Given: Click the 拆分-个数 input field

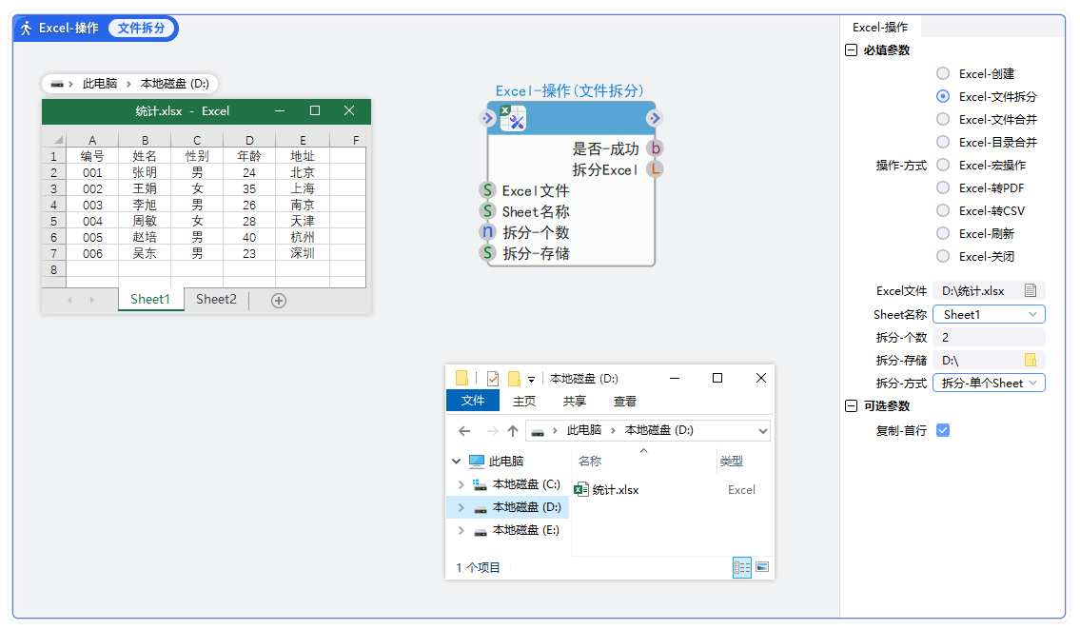Looking at the screenshot, I should 990,337.
